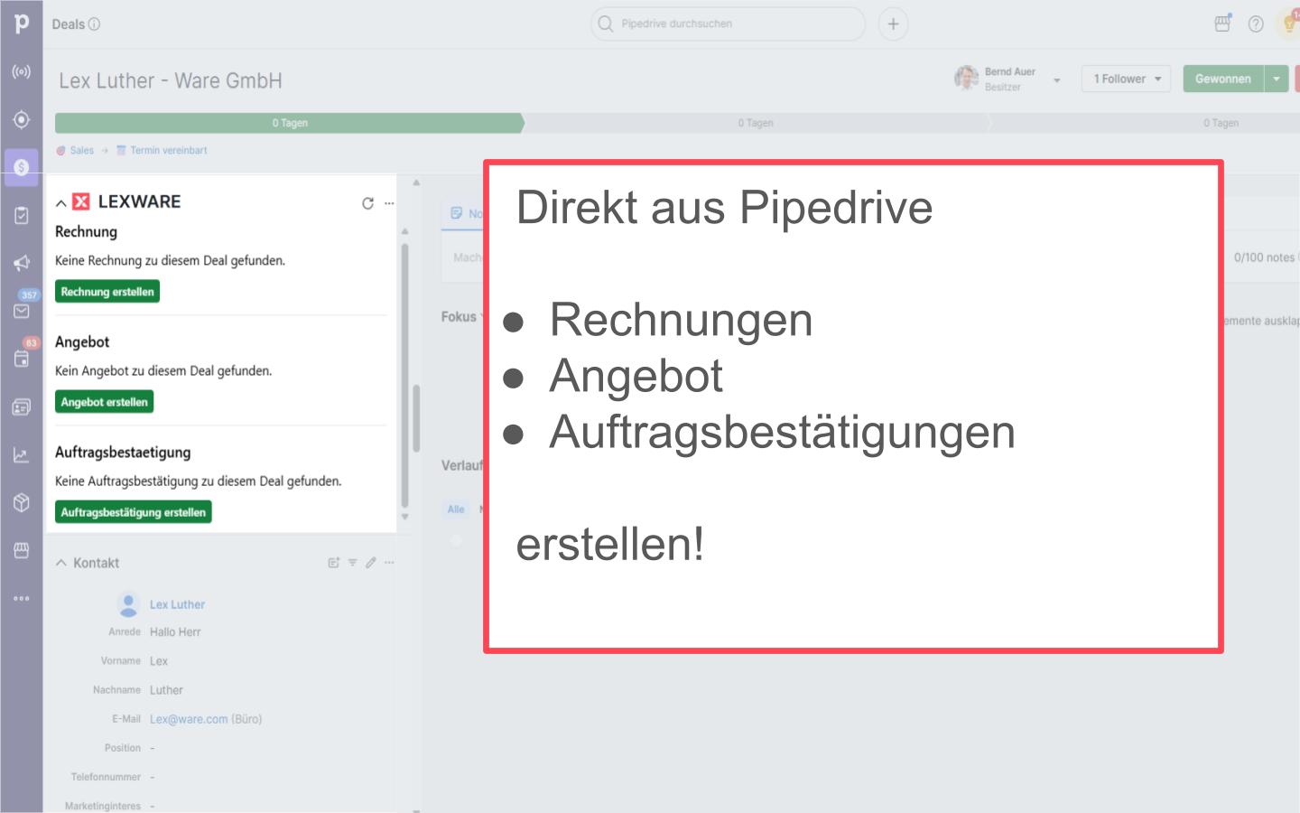Open the Lex Luther contact link
Screen dimensions: 1300x813
(177, 604)
